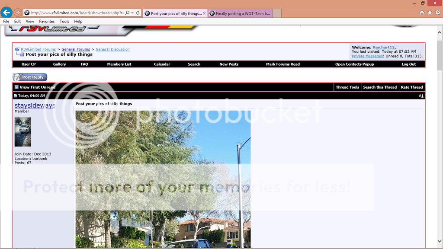
Task: Open the Private Messages link
Action: tap(367, 56)
